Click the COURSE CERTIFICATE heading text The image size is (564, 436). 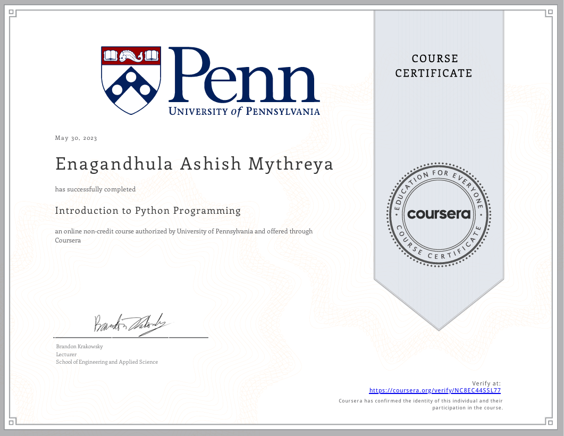pyautogui.click(x=435, y=66)
